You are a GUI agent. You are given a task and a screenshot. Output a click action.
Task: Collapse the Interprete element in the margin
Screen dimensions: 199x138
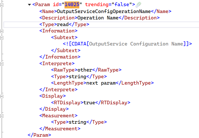tap(2, 64)
